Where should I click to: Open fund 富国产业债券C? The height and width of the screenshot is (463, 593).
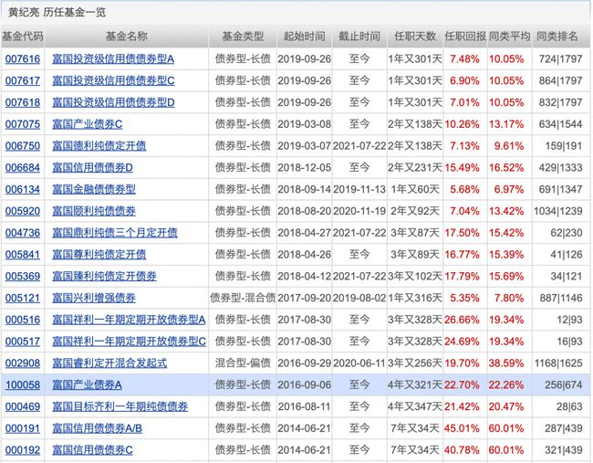[x=88, y=124]
